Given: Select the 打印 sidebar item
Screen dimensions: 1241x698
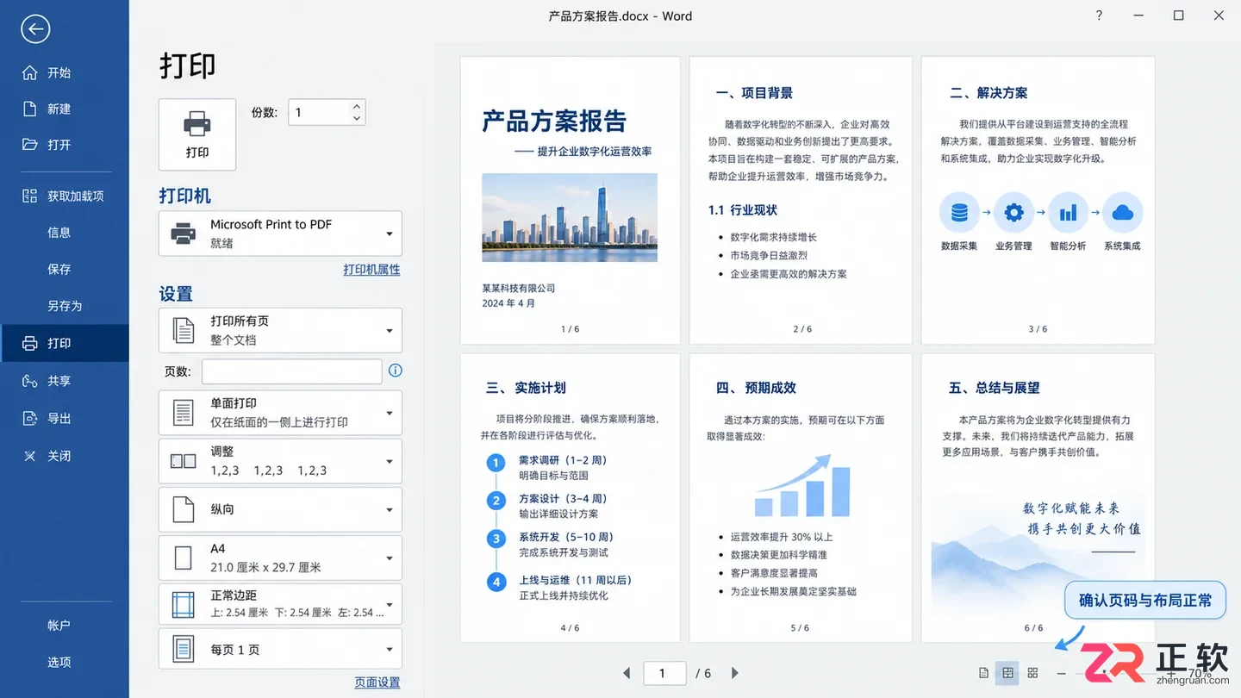Looking at the screenshot, I should (65, 343).
